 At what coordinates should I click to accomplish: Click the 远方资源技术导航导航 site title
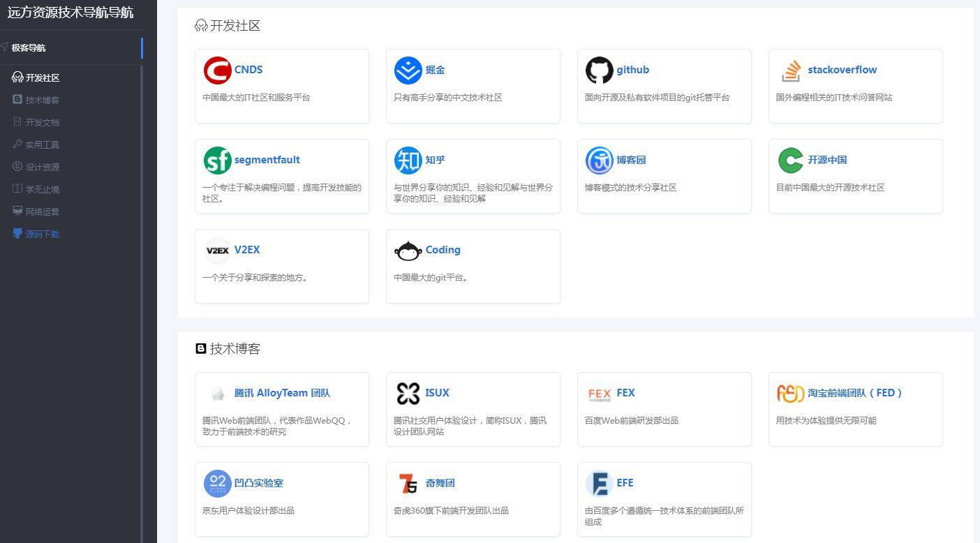coord(70,13)
